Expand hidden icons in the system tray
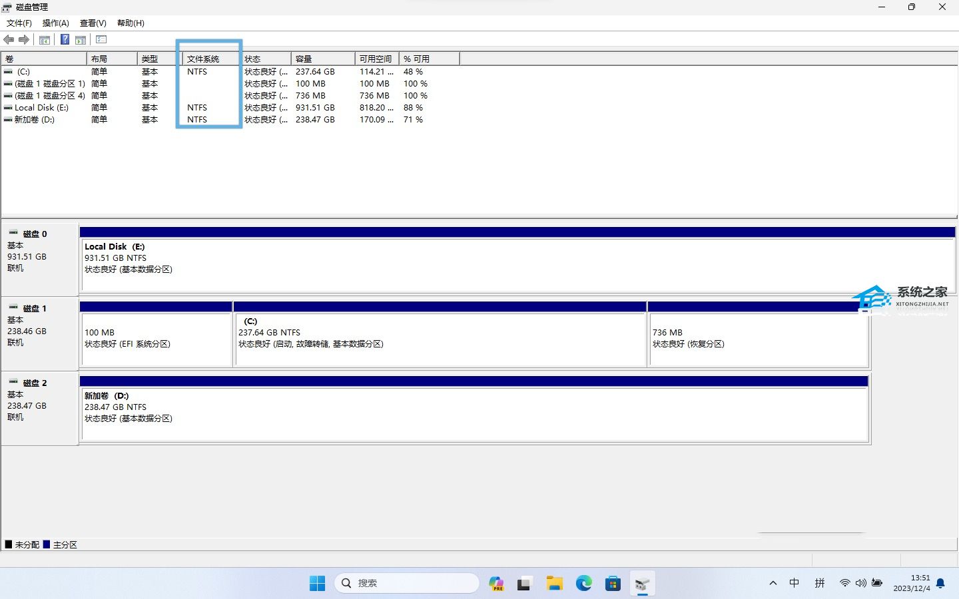959x599 pixels. pos(773,583)
